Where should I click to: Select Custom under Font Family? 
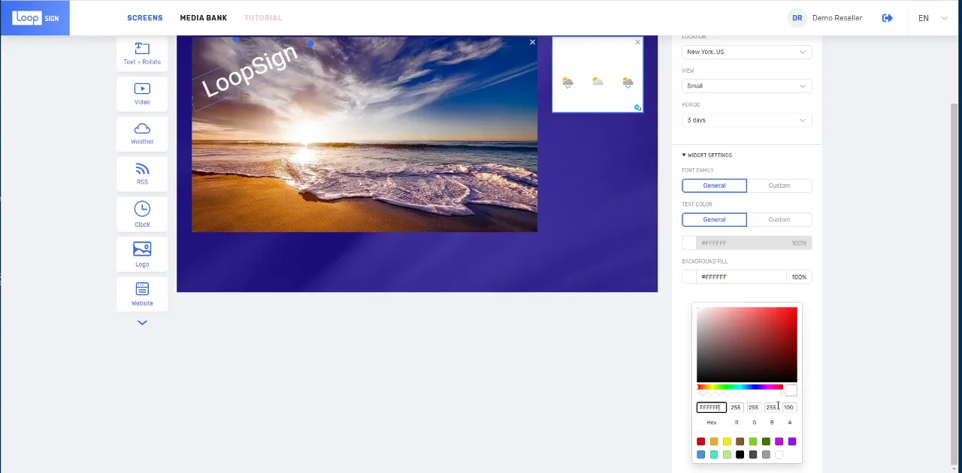(x=779, y=185)
